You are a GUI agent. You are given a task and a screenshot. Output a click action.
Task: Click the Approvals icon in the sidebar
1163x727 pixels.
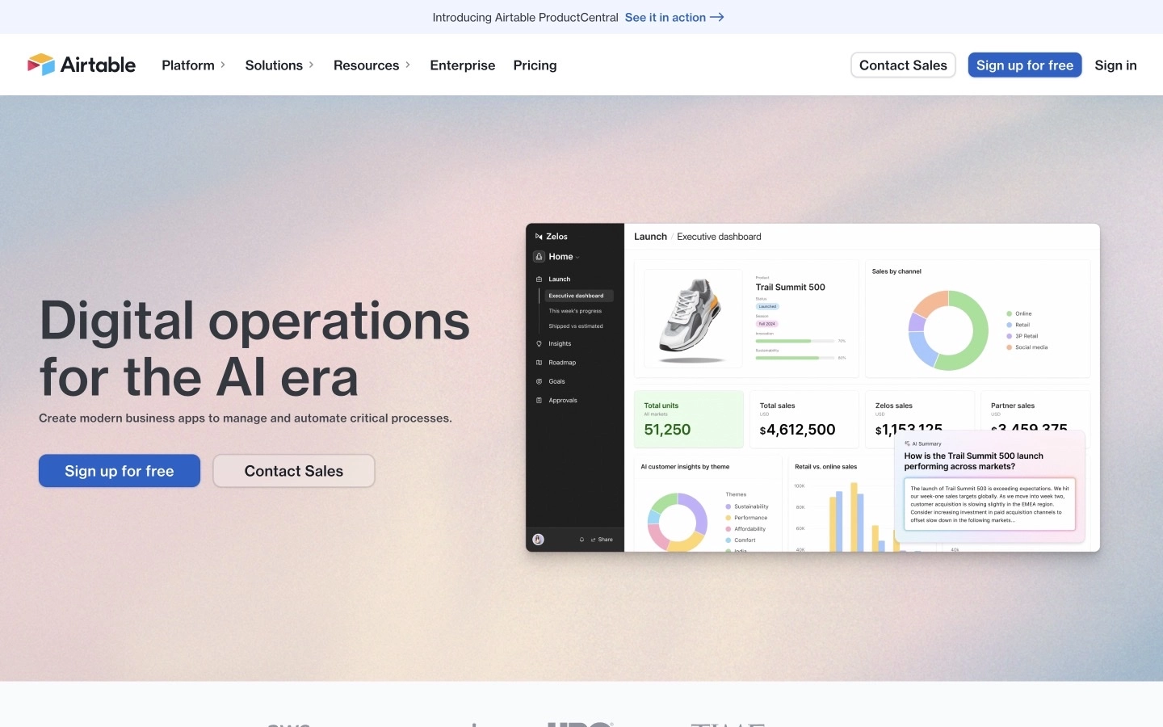coord(539,401)
